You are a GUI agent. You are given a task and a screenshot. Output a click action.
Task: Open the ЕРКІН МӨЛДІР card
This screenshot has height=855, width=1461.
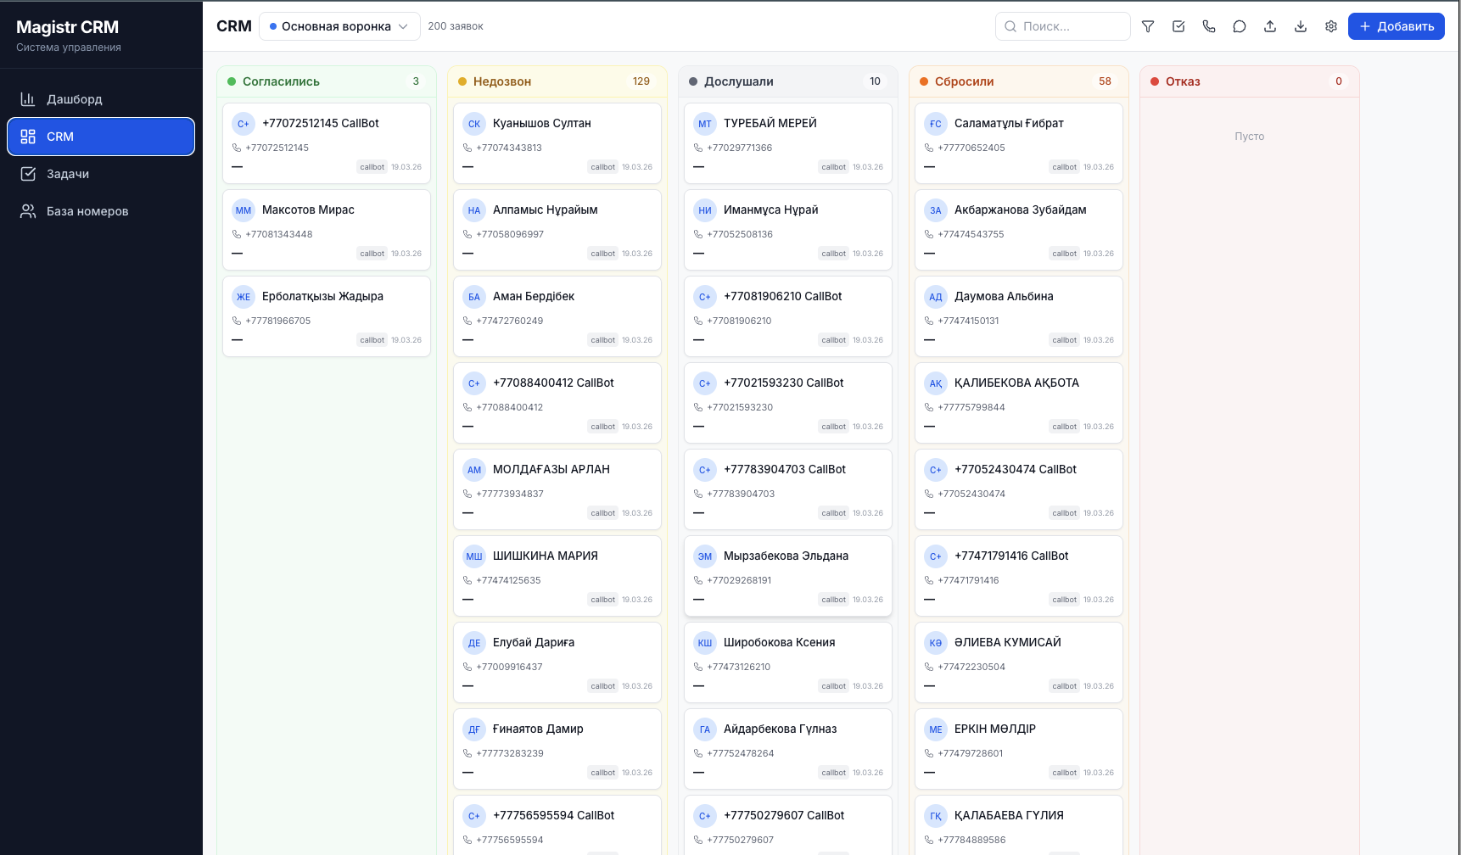pos(1019,749)
